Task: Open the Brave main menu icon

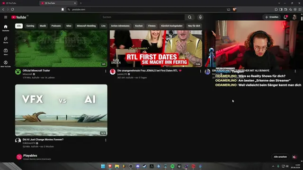Action: pos(300,9)
